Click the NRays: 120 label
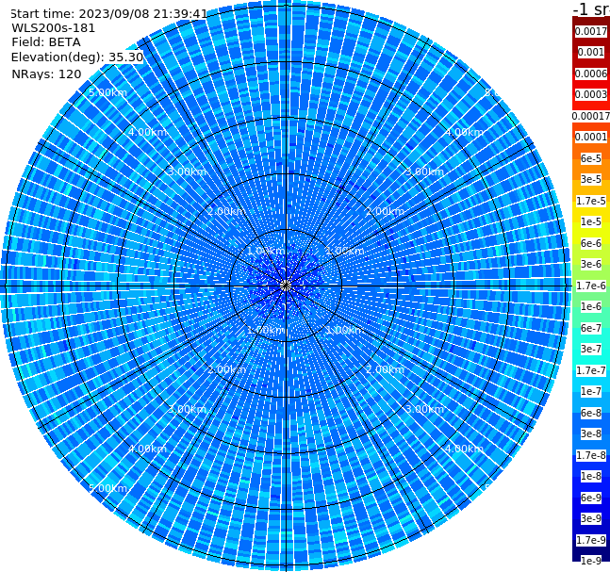This screenshot has height=572, width=610. [46, 74]
